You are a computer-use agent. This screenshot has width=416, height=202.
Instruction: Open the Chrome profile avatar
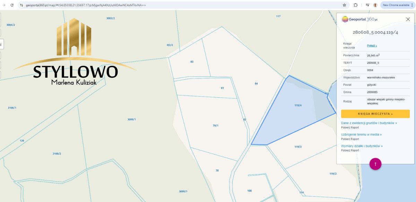(x=375, y=5)
